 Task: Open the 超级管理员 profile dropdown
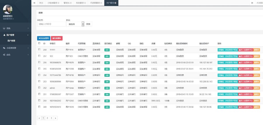(x=8, y=19)
